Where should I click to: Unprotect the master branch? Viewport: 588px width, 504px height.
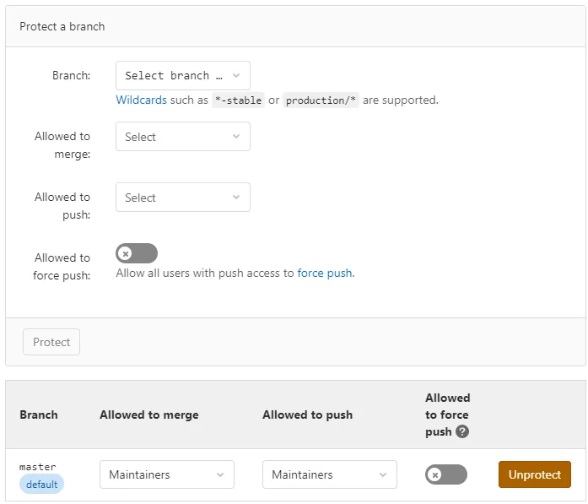(534, 474)
